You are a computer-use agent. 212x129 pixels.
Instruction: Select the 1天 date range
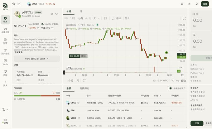[77, 80]
